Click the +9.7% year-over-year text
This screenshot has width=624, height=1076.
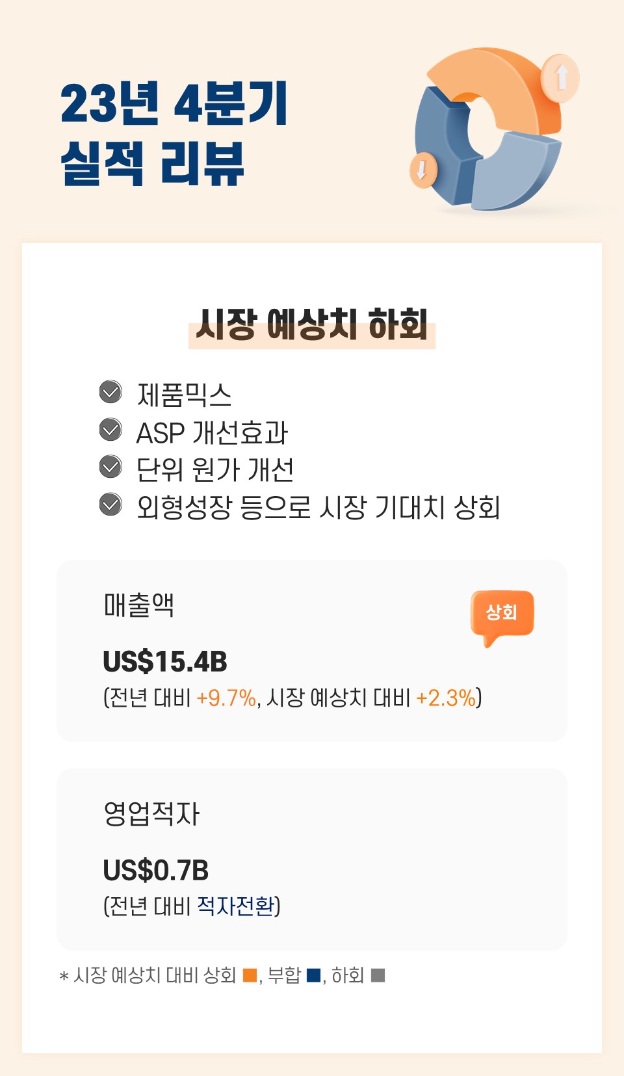[x=226, y=698]
